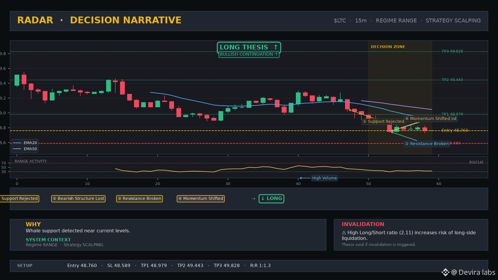
Task: Click the Entry 48.760 line label
Action: [x=455, y=130]
